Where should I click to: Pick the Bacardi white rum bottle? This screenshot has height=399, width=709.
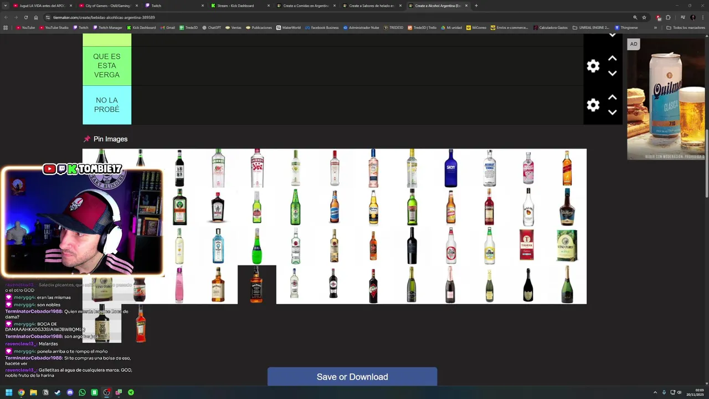click(296, 245)
